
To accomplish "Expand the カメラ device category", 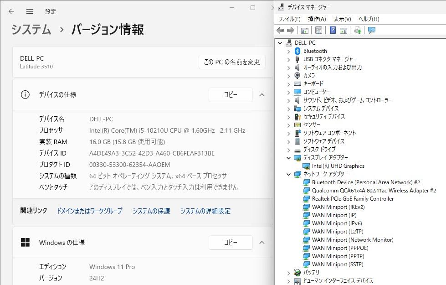I will coord(288,76).
